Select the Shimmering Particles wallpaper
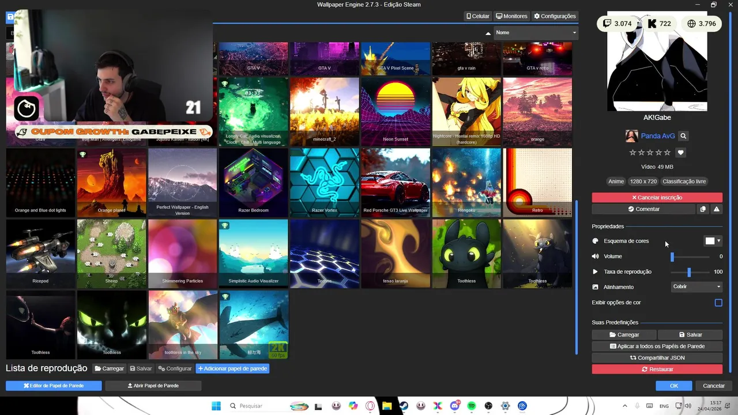738x415 pixels. (x=183, y=254)
